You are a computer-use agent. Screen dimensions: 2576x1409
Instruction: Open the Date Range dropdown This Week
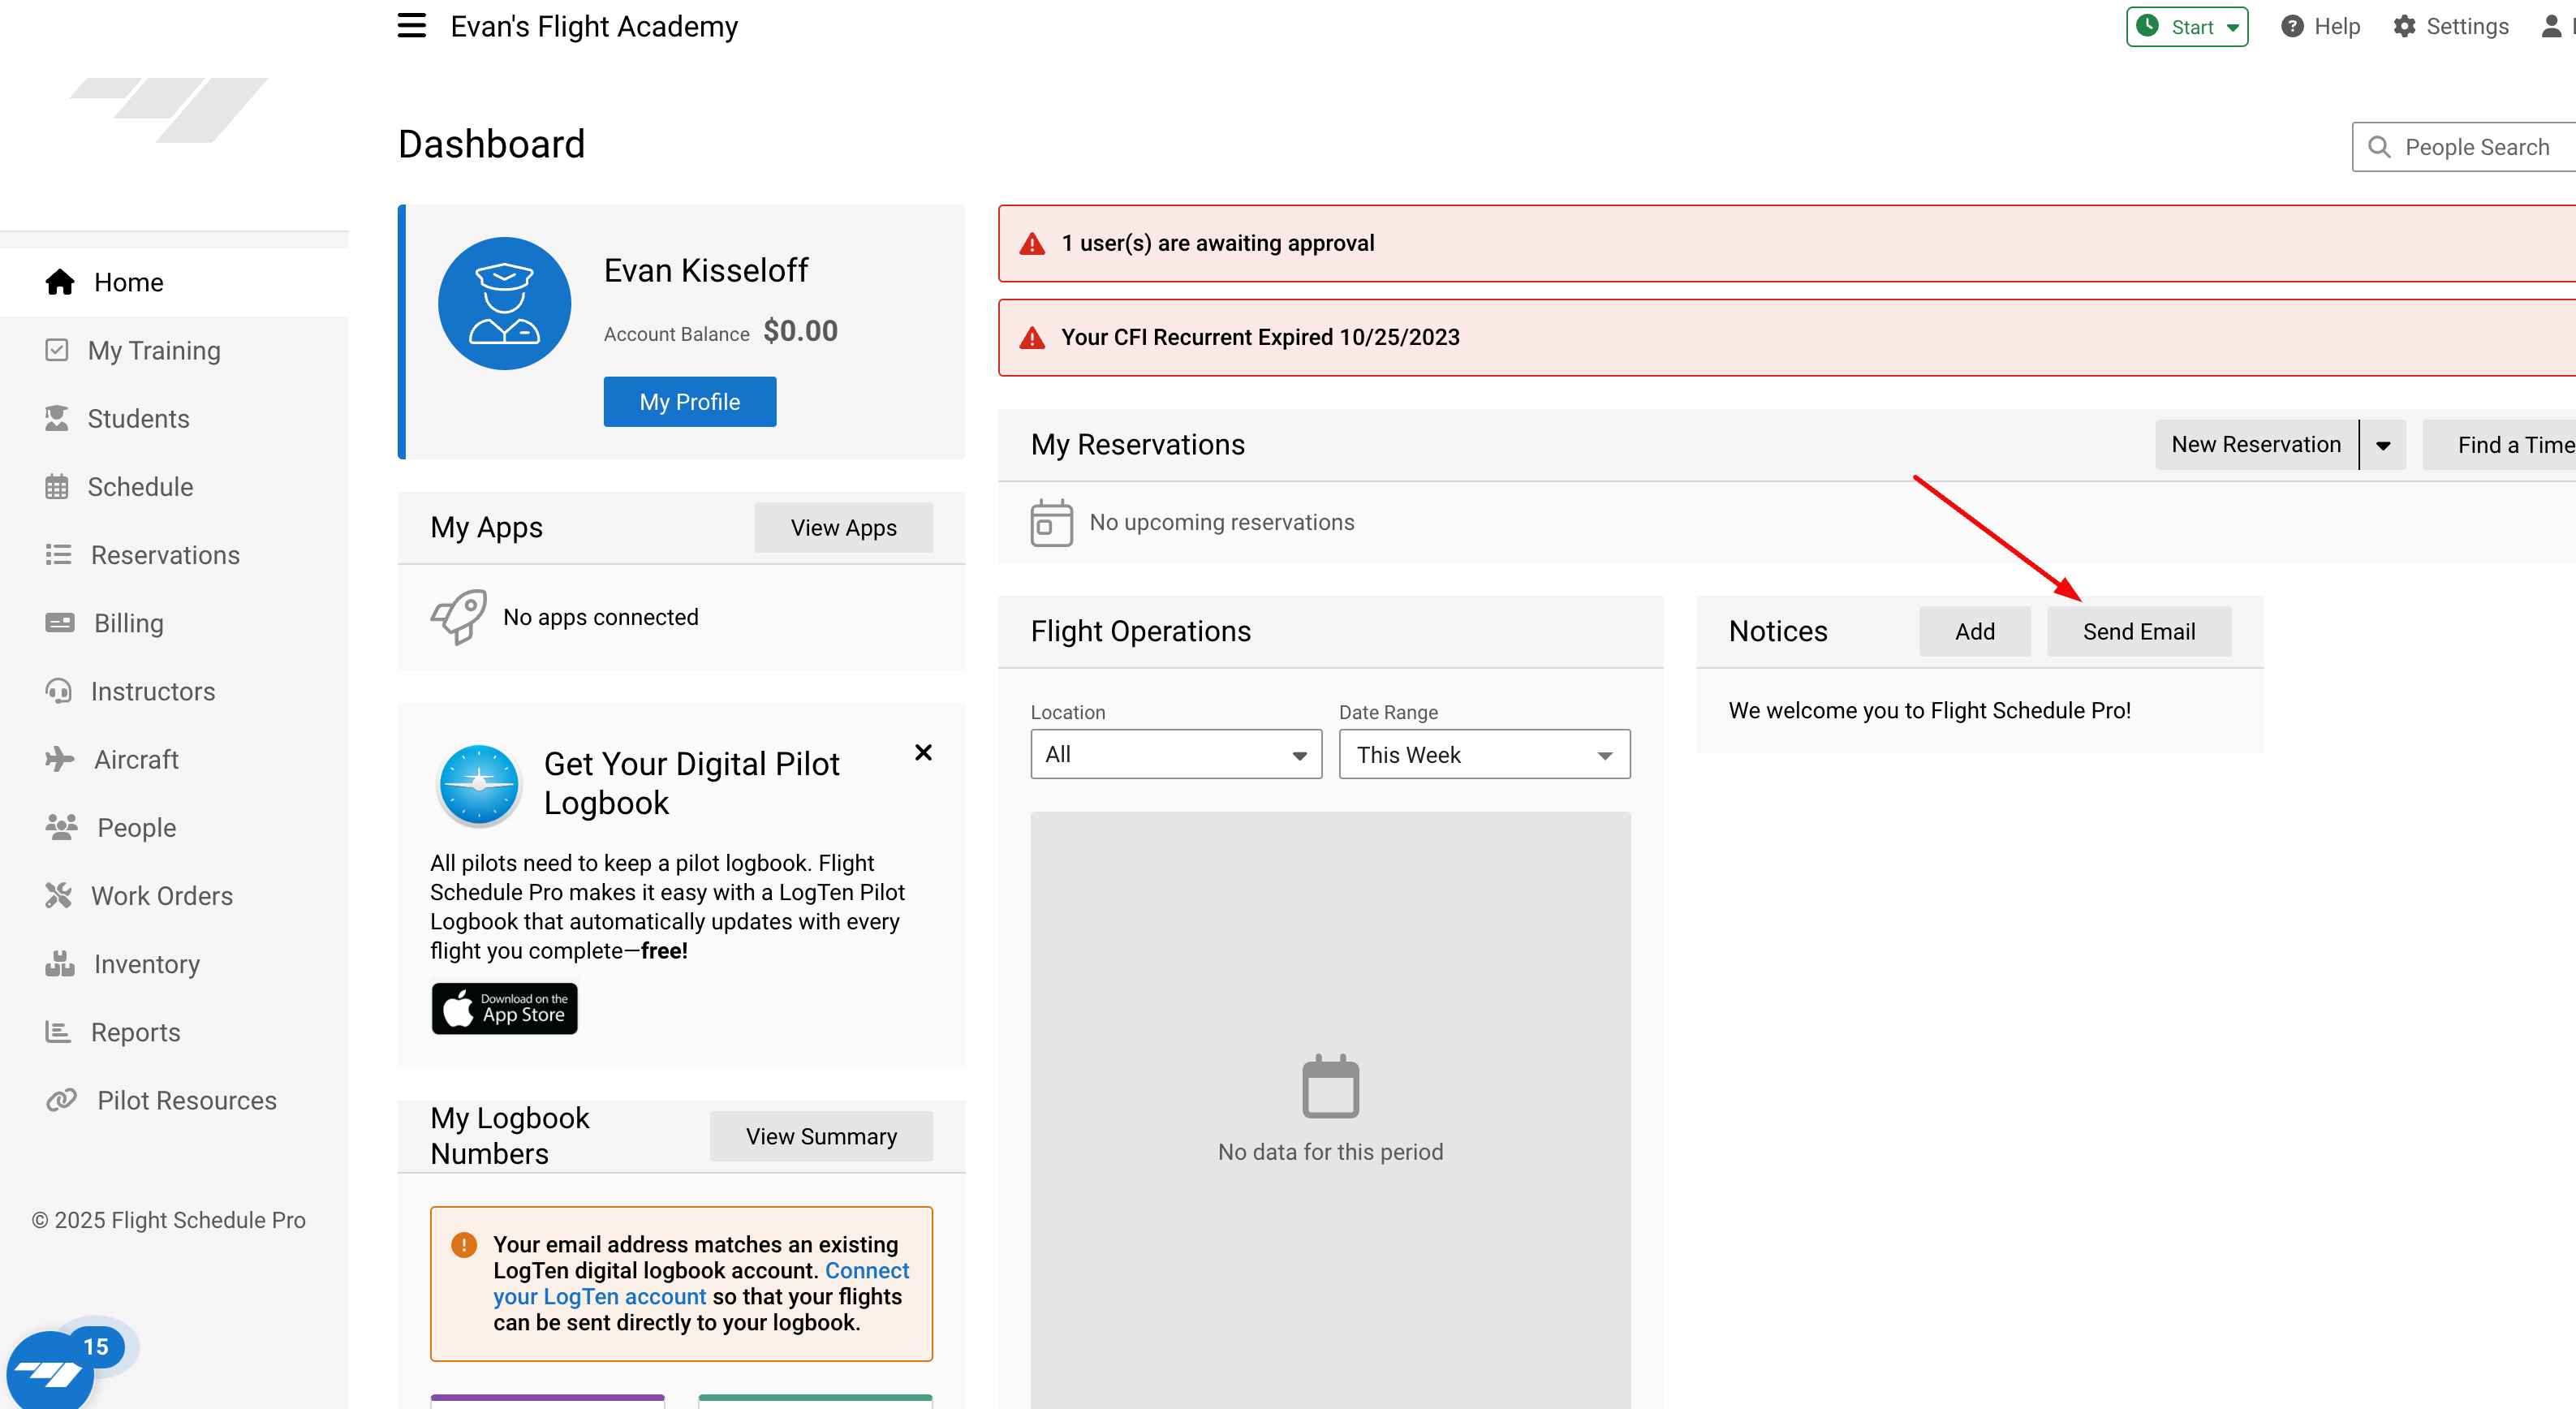point(1484,754)
